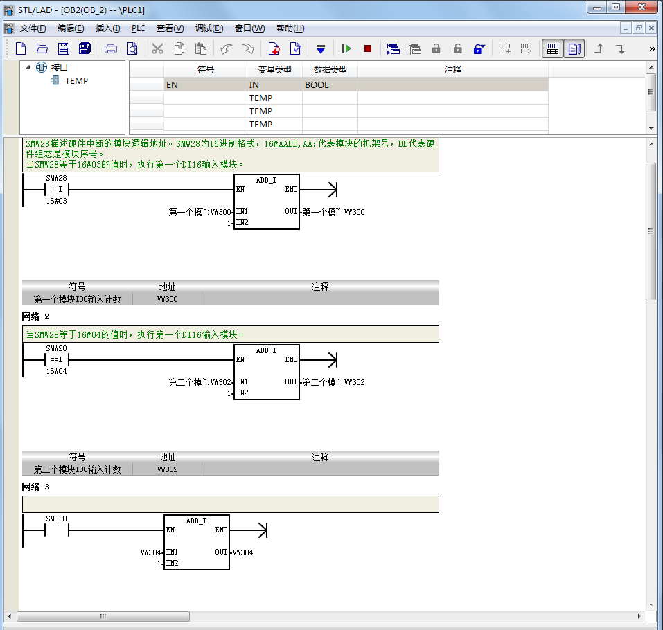Click the Print toolbar icon
The image size is (663, 630).
[x=111, y=49]
